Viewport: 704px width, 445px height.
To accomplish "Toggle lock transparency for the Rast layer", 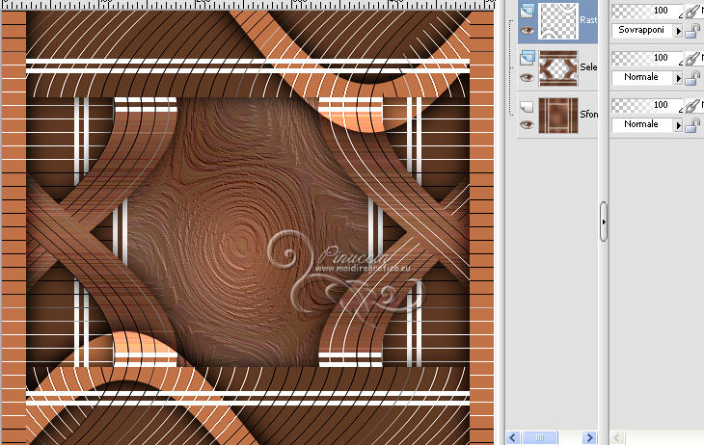I will (693, 31).
